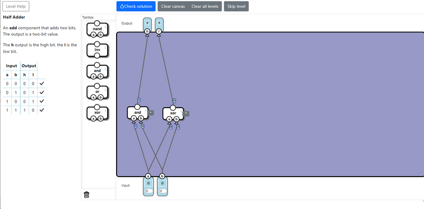Click the trash can icon
The height and width of the screenshot is (209, 424).
(86, 194)
